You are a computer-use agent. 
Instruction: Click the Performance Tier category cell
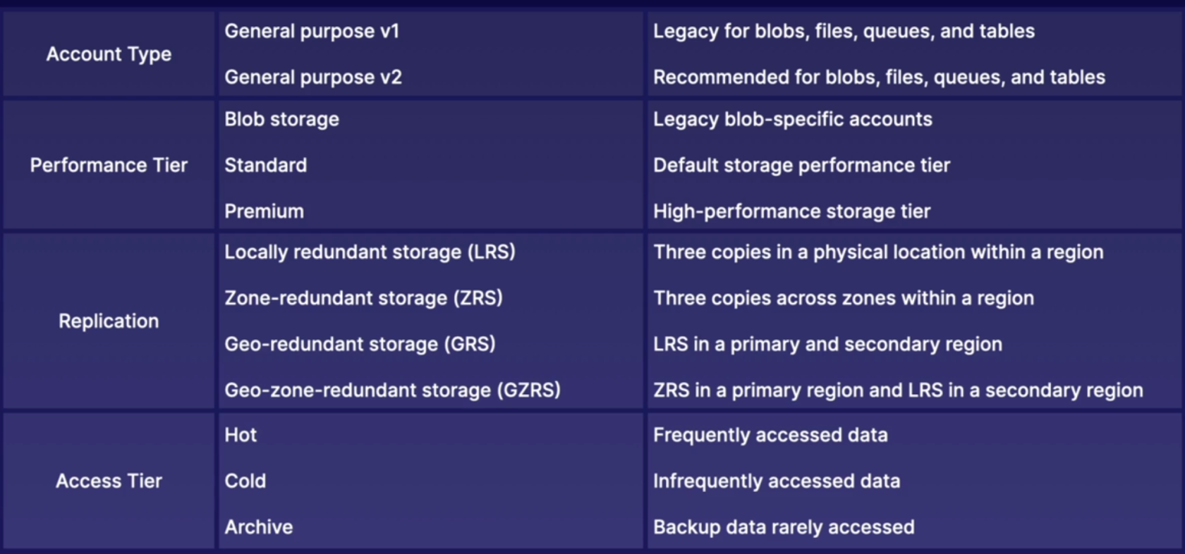coord(109,165)
